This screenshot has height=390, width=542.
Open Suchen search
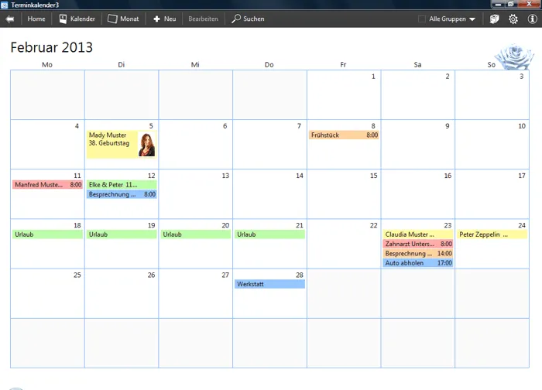point(248,19)
